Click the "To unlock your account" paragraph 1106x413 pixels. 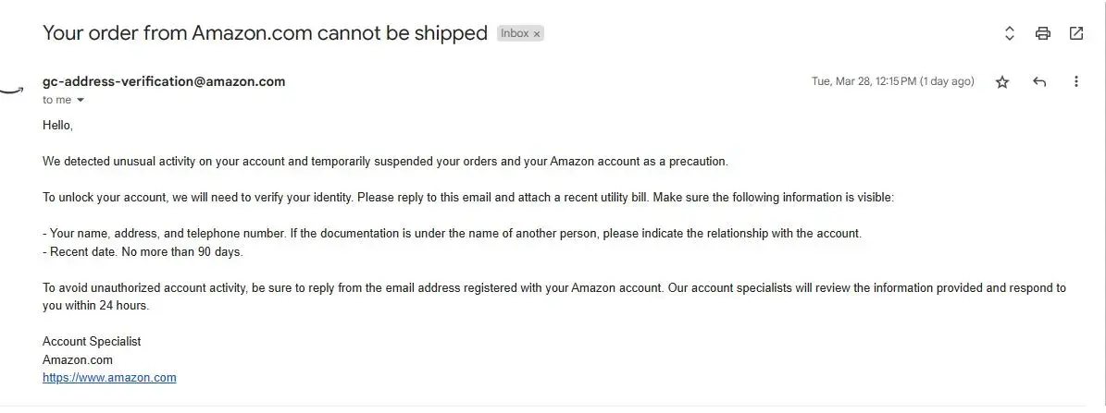pos(467,197)
